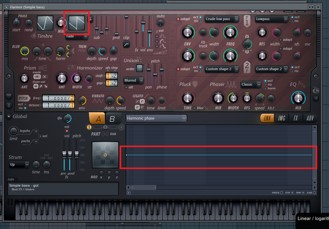Click the pitch freq multiplier field

pyautogui.click(x=58, y=98)
